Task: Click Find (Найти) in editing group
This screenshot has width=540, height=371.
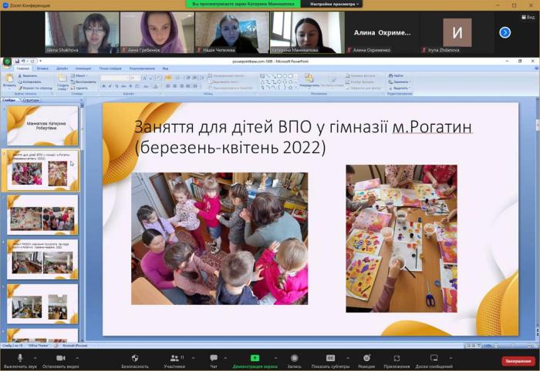Action: tap(396, 75)
